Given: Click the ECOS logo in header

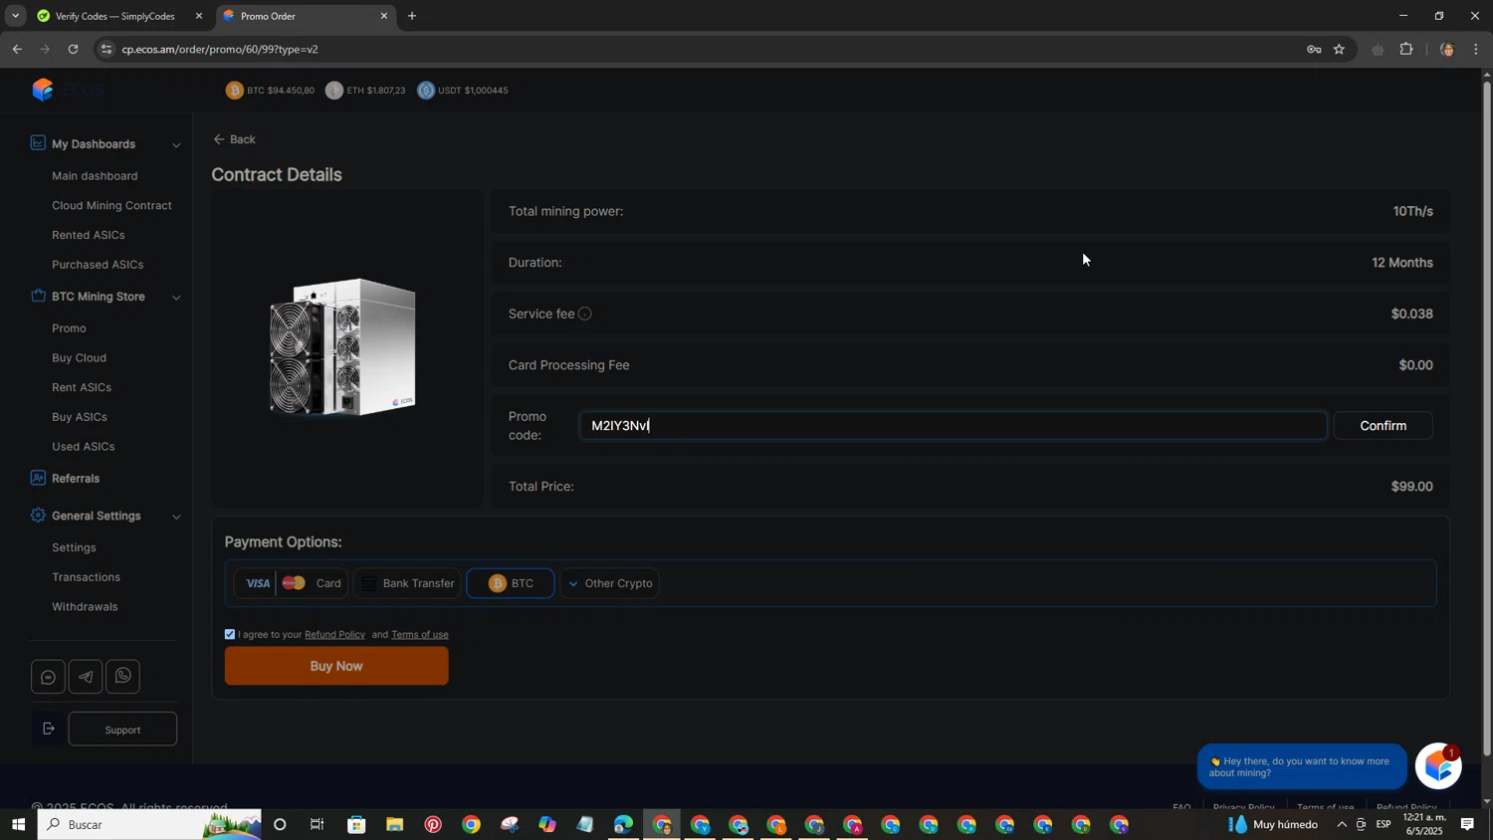Looking at the screenshot, I should pos(68,90).
